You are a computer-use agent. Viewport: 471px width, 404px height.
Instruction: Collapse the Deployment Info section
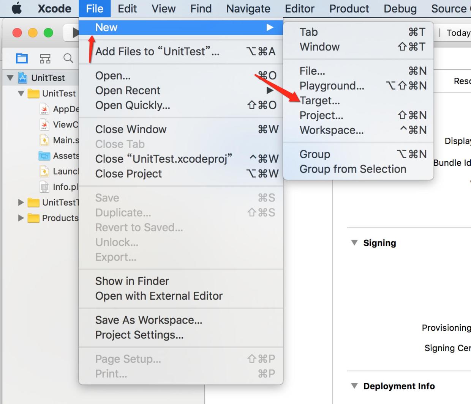tap(354, 386)
